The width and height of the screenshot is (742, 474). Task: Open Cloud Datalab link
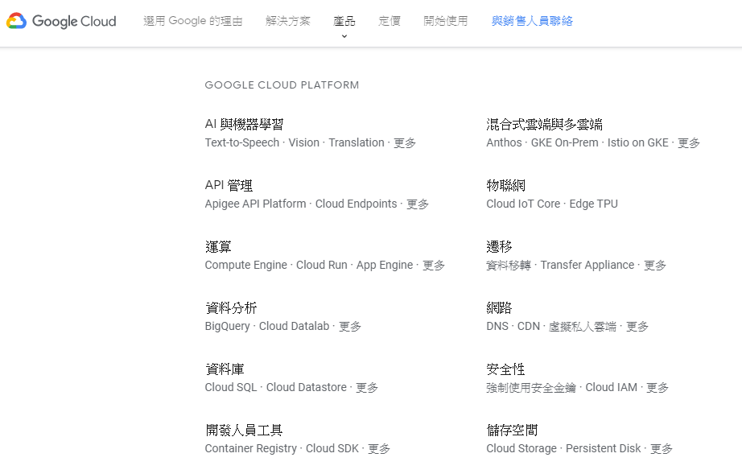pos(294,327)
